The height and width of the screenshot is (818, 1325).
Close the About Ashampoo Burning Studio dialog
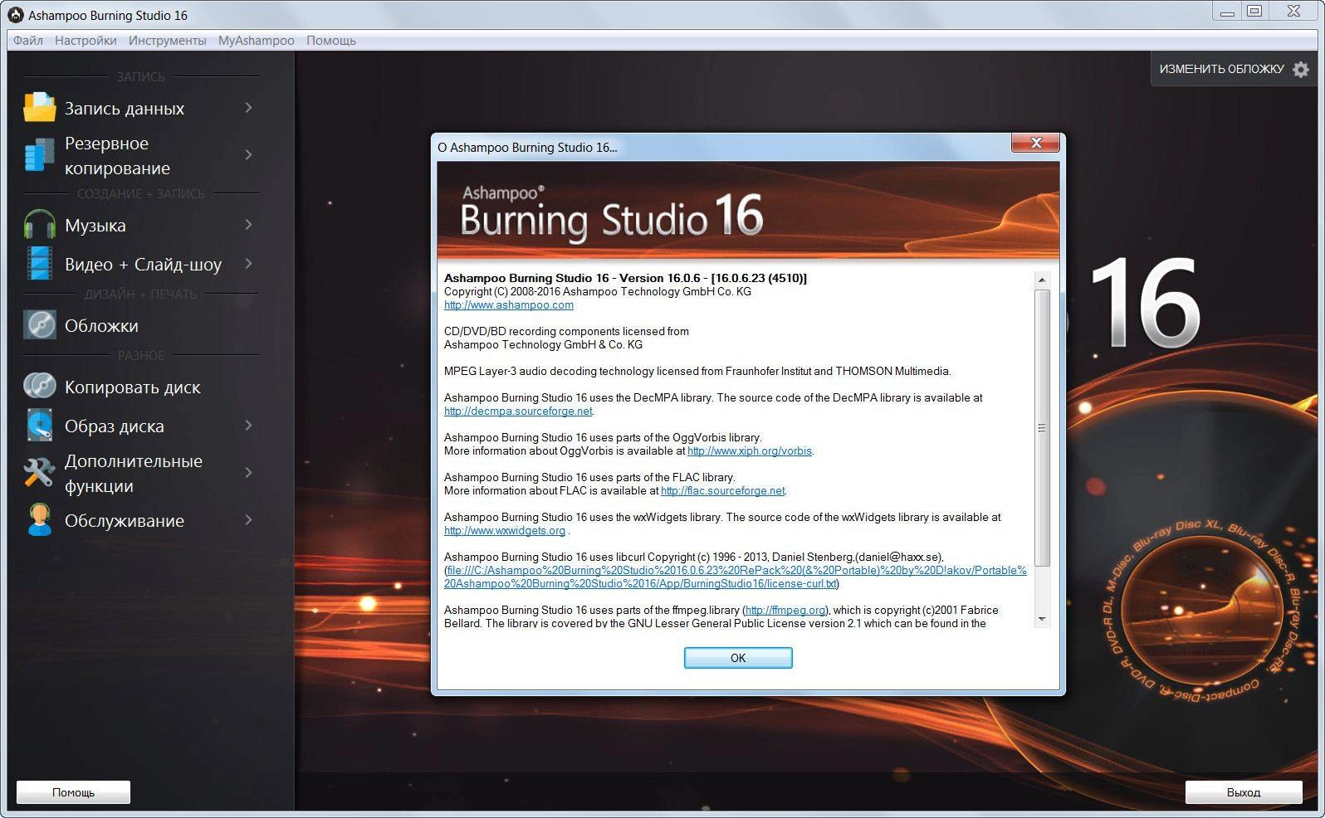(1035, 143)
